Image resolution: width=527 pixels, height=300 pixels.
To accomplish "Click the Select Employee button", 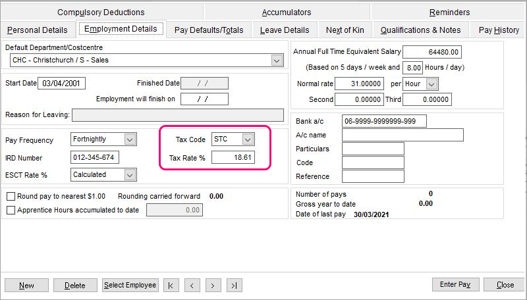I will 130,285.
